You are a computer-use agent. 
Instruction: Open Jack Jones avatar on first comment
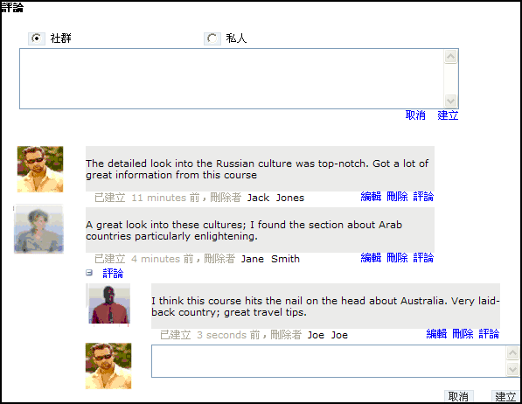click(x=40, y=169)
